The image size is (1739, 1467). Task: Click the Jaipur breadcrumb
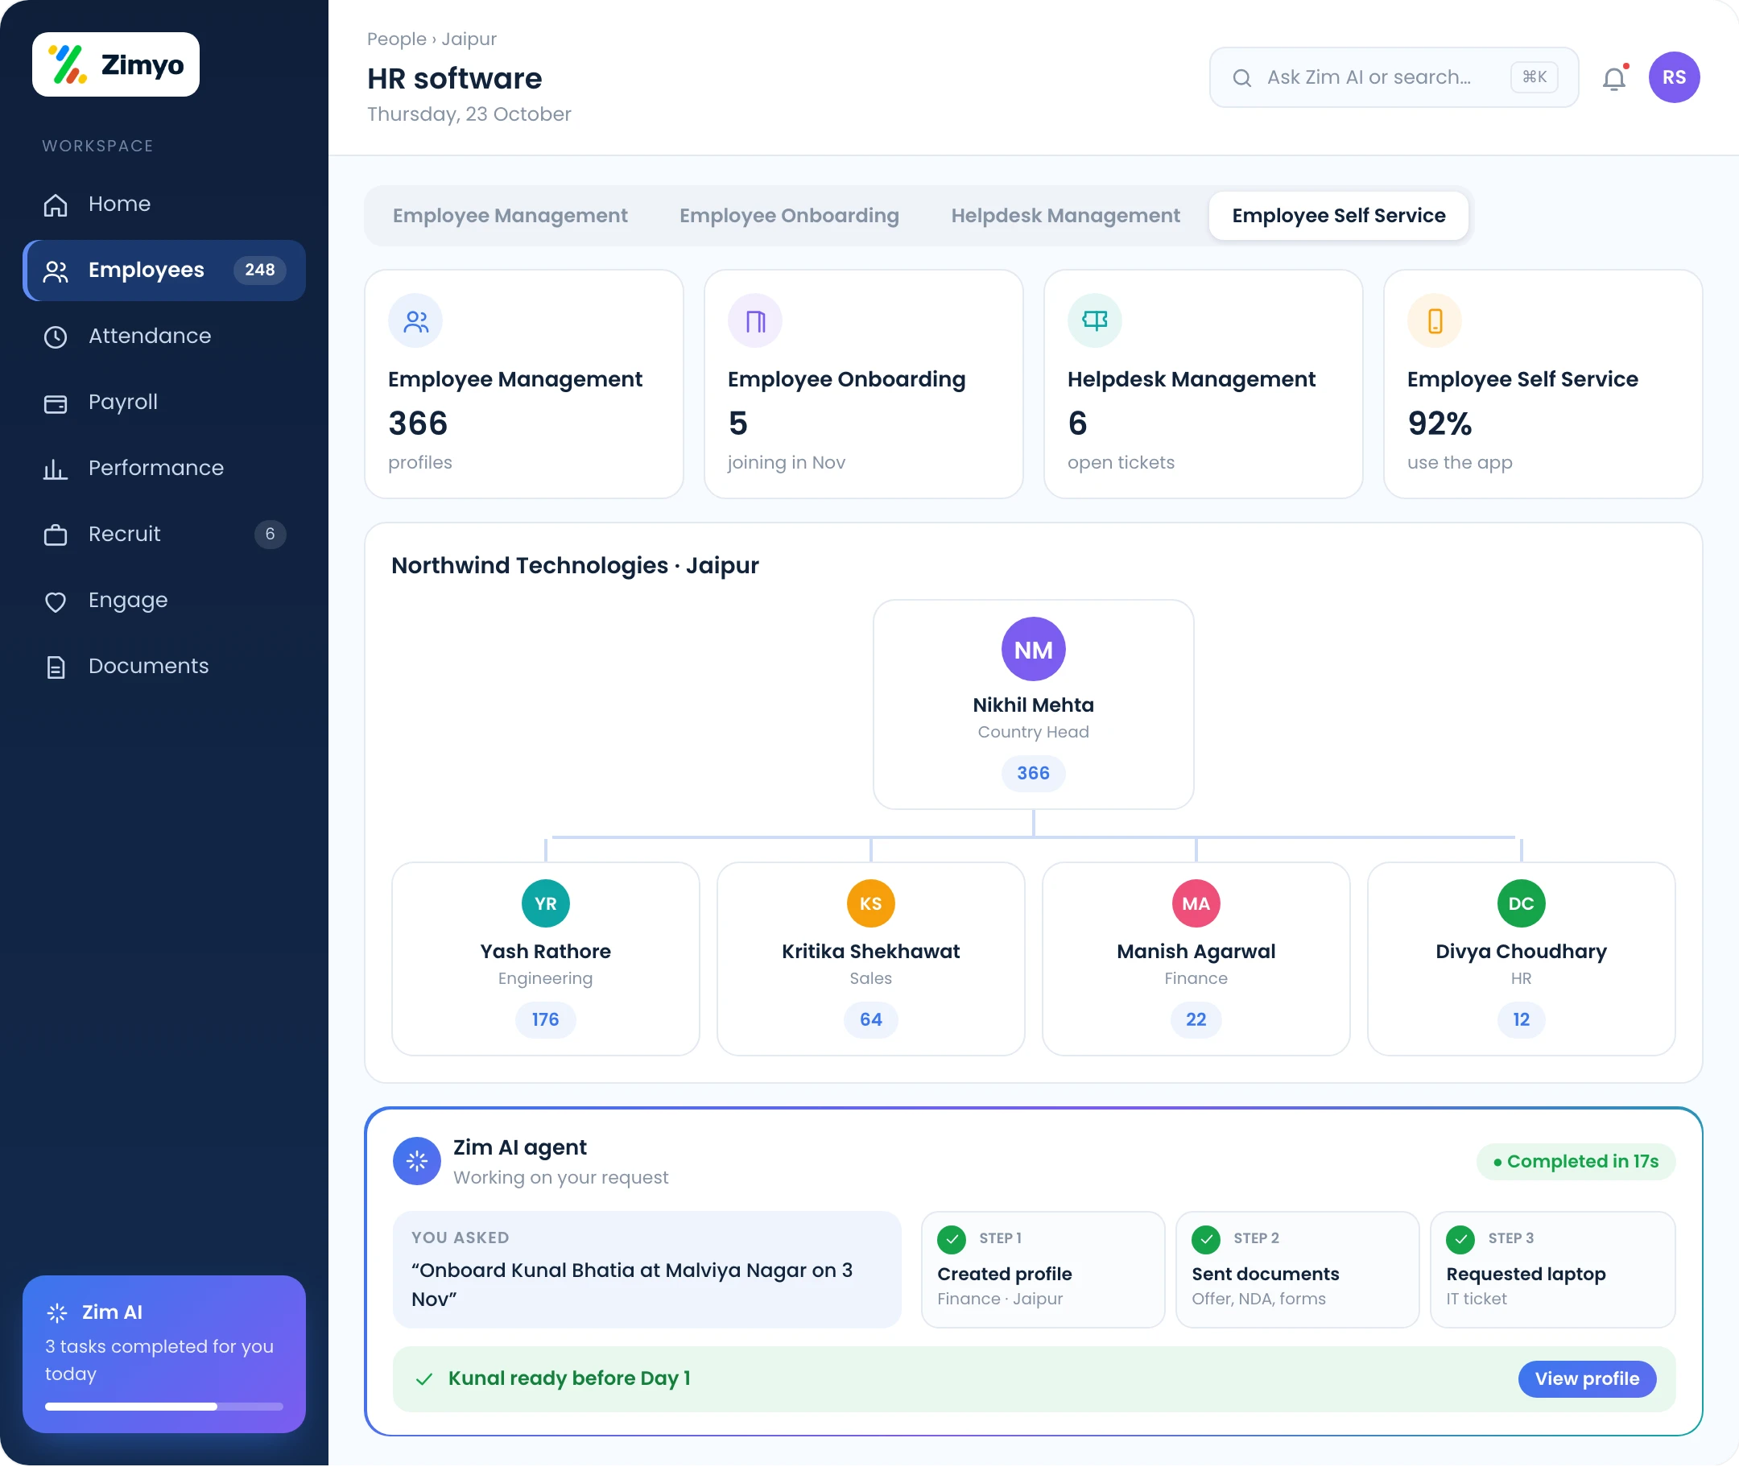pos(469,39)
